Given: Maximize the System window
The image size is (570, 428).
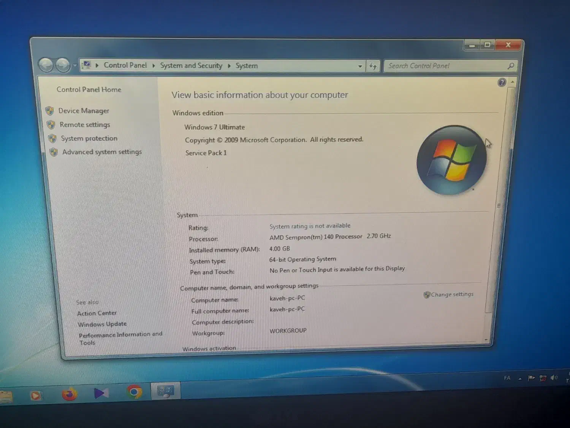Looking at the screenshot, I should (487, 45).
